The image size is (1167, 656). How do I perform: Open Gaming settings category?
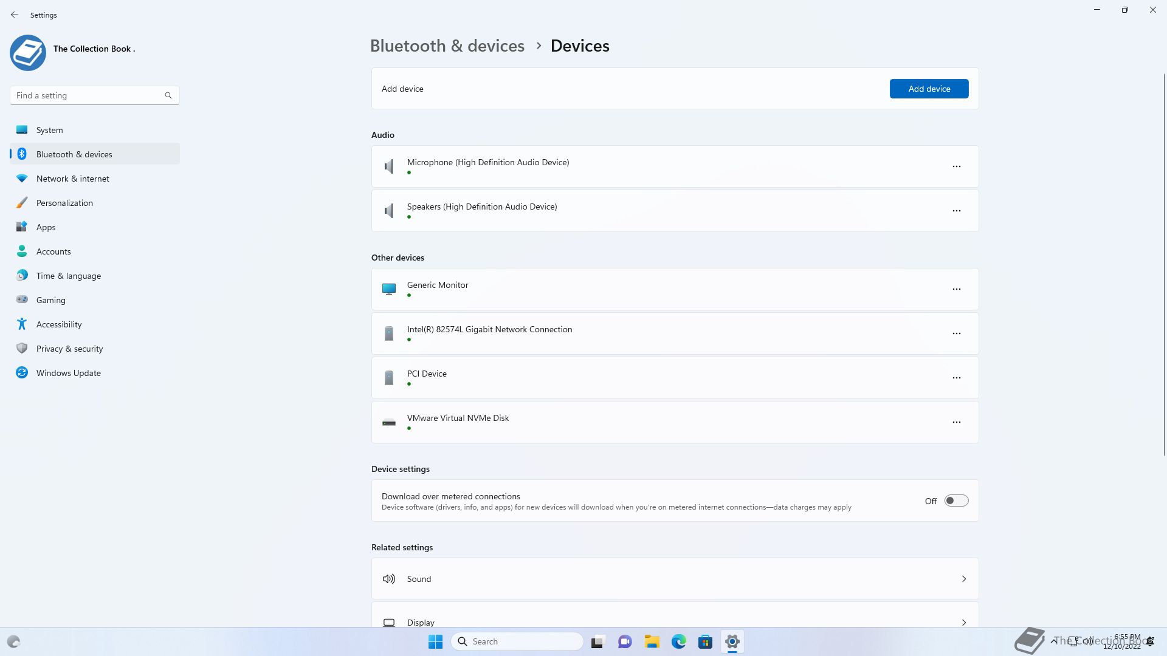pos(95,299)
